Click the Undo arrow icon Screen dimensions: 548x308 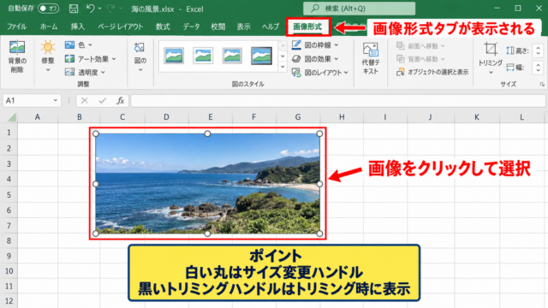click(90, 8)
